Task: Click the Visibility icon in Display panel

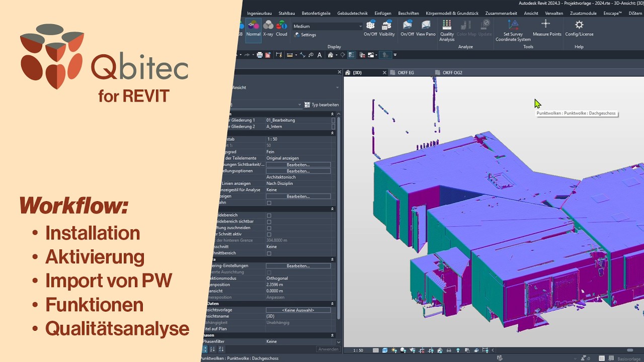Action: pos(387,29)
